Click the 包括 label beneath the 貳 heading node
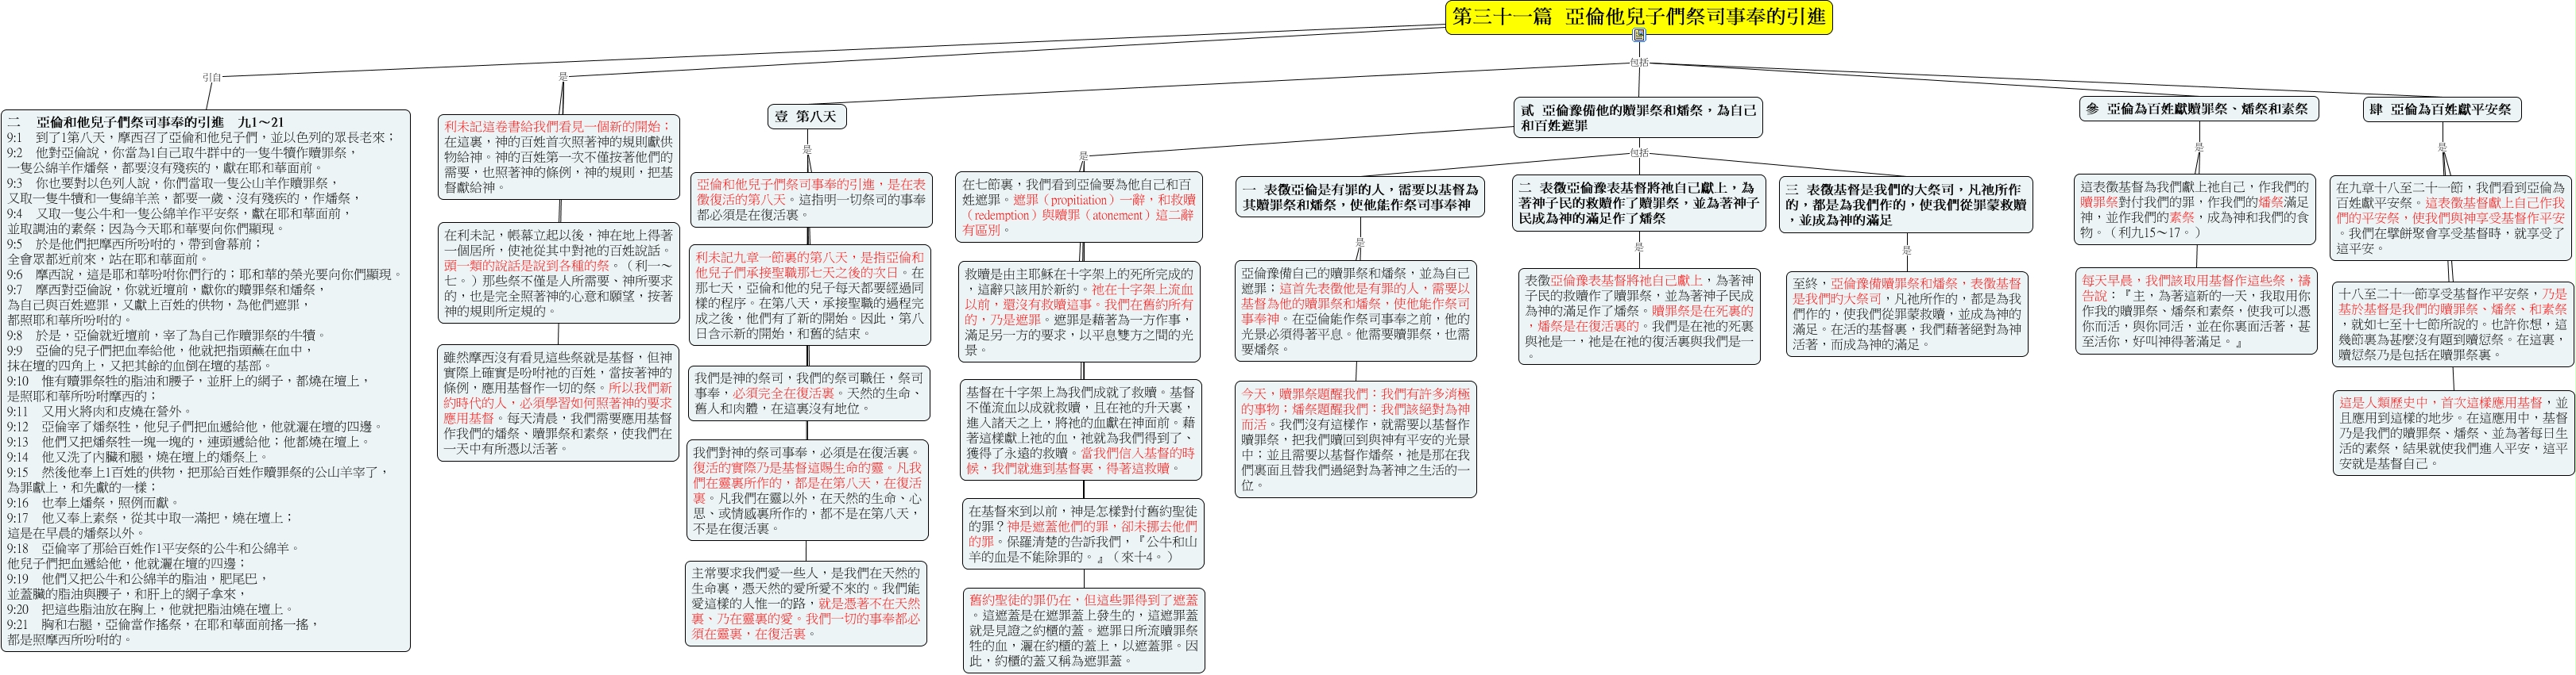The width and height of the screenshot is (2576, 675). (1639, 153)
